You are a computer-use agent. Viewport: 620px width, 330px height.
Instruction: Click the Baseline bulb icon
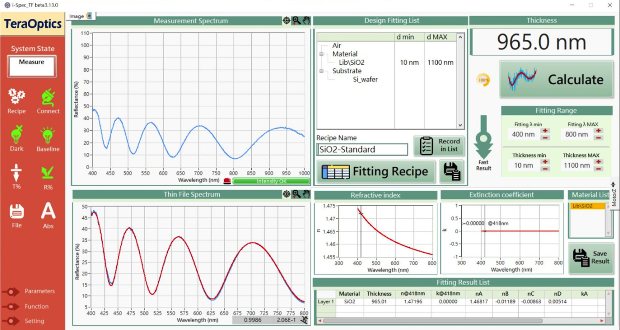pos(48,135)
